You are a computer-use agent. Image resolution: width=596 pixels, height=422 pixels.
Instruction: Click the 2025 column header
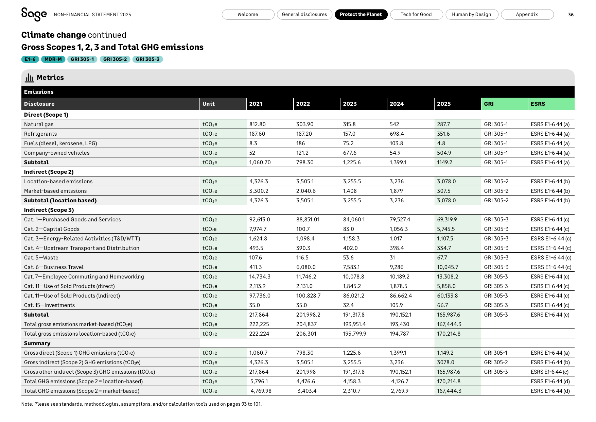[x=457, y=104]
